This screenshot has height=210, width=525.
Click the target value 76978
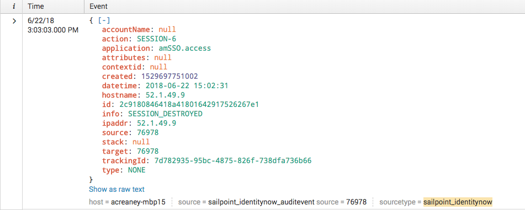pyautogui.click(x=147, y=152)
